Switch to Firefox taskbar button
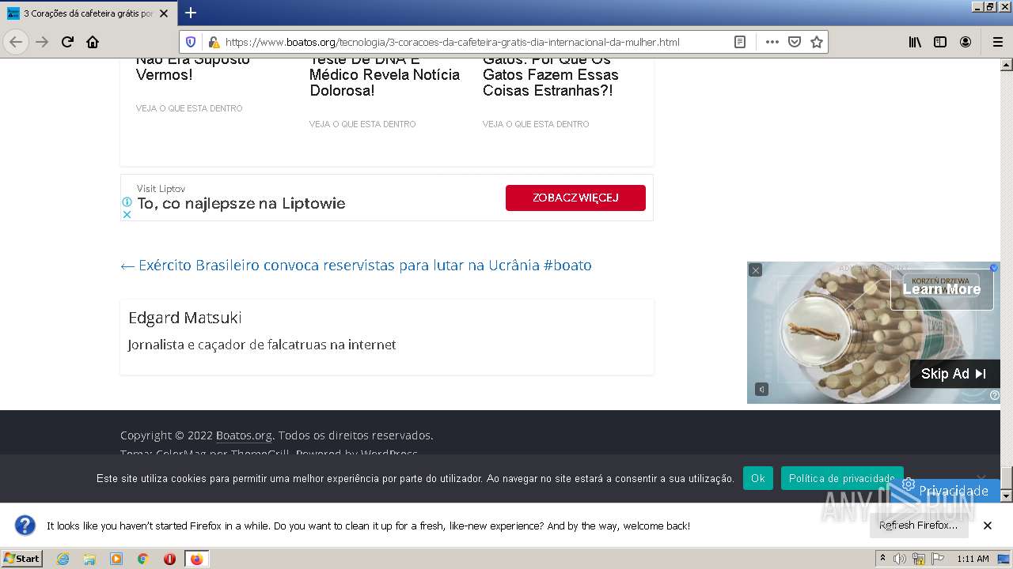Image resolution: width=1013 pixels, height=569 pixels. click(x=197, y=559)
